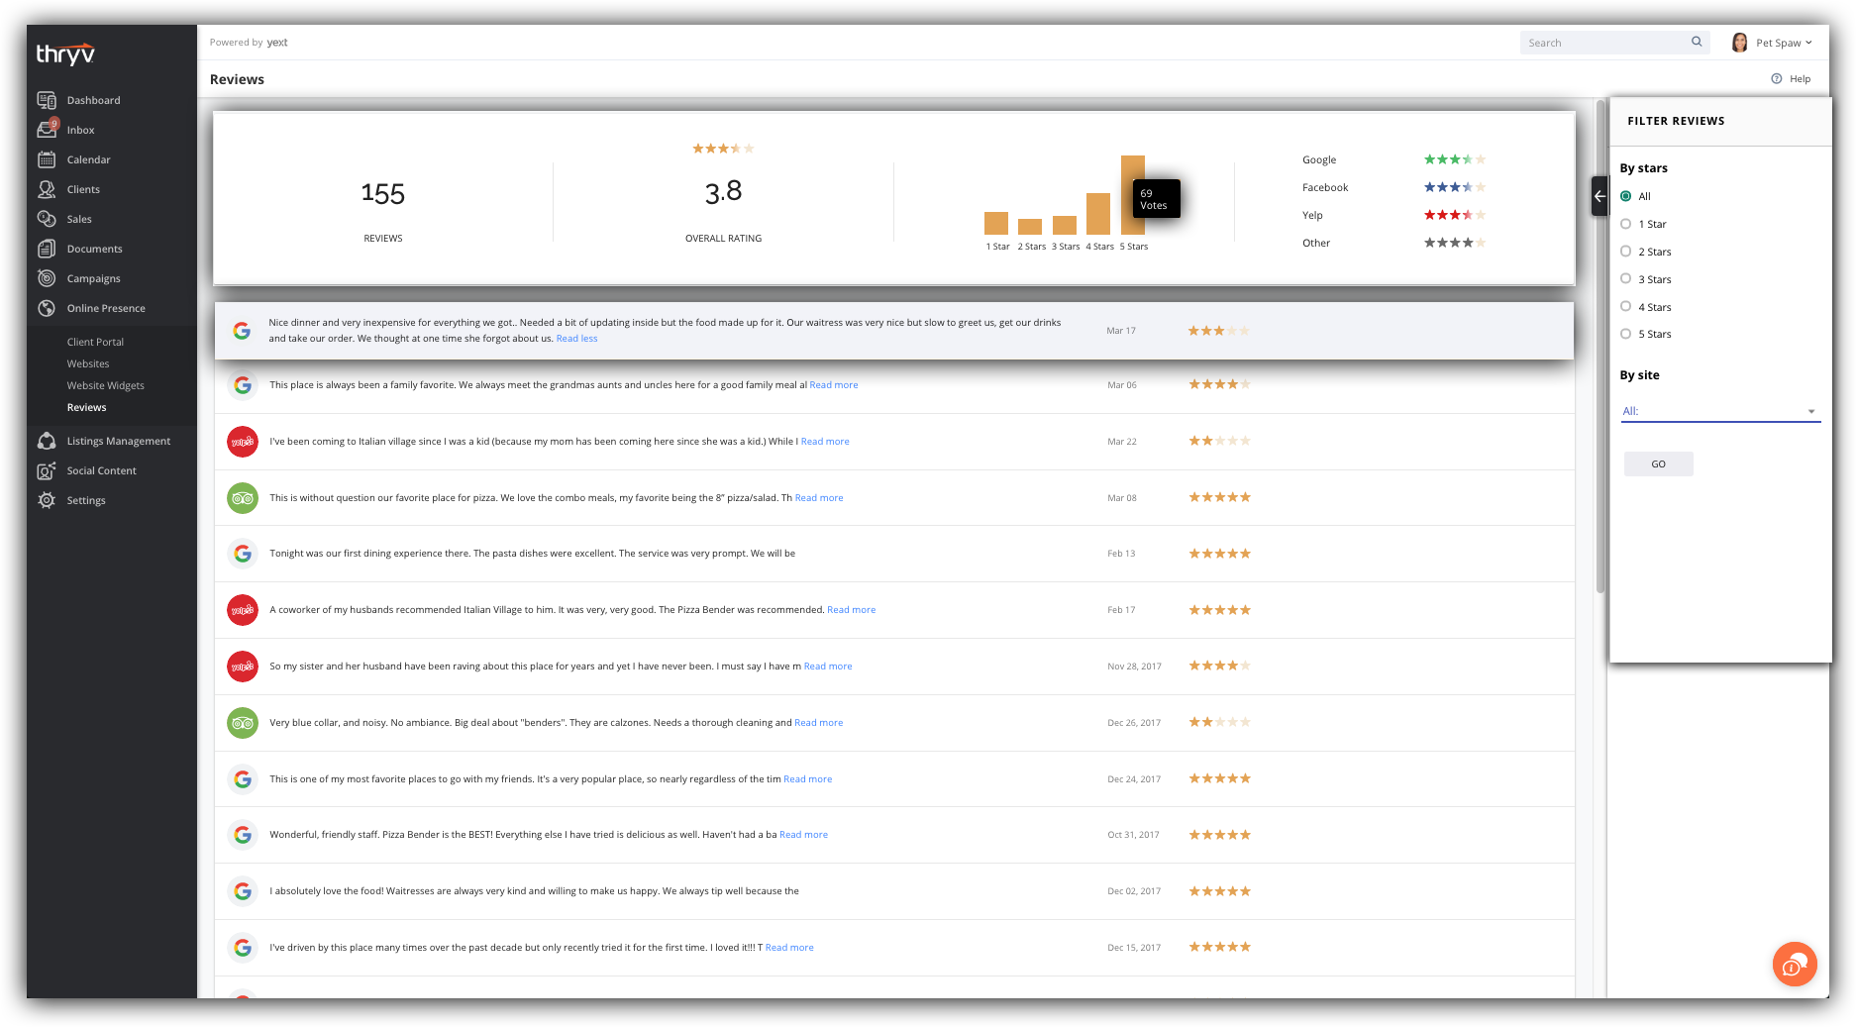The width and height of the screenshot is (1856, 1027).
Task: Click the reviews list vertical scrollbar
Action: (1600, 347)
